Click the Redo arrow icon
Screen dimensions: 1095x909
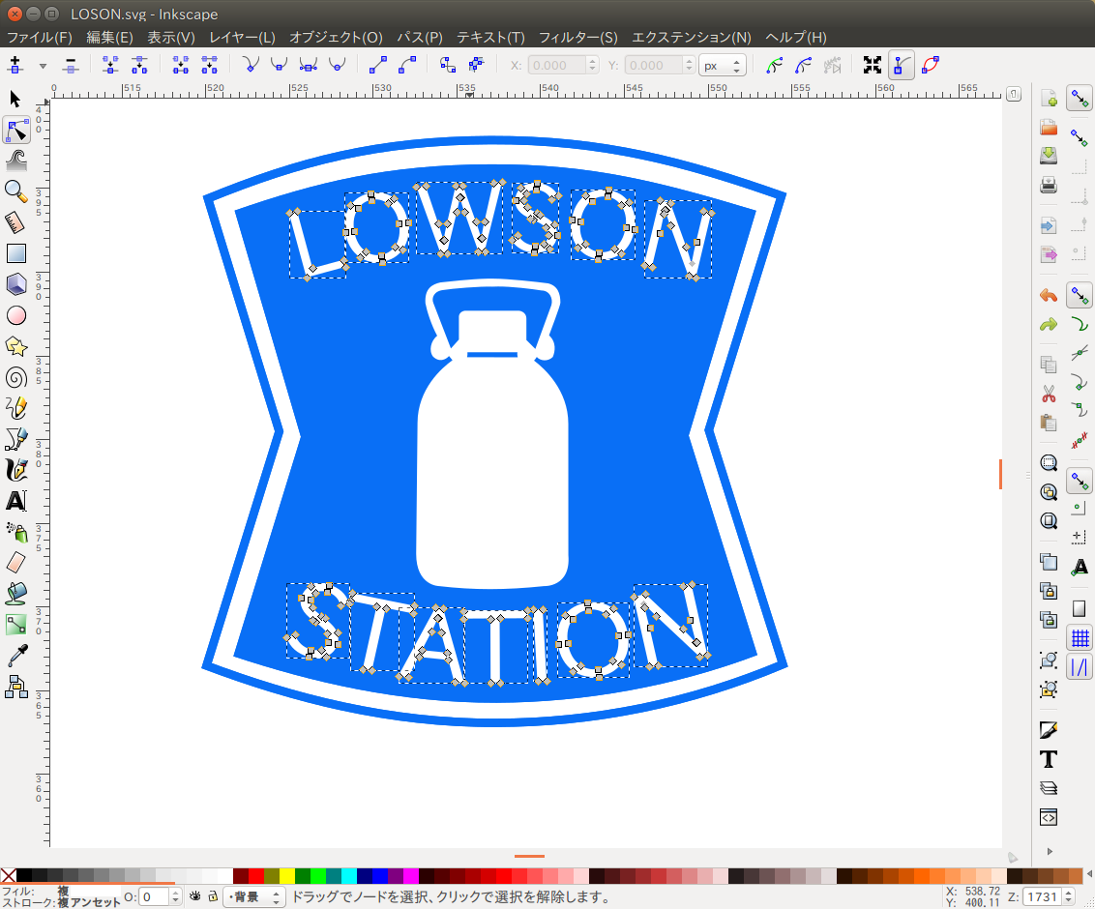click(1049, 325)
